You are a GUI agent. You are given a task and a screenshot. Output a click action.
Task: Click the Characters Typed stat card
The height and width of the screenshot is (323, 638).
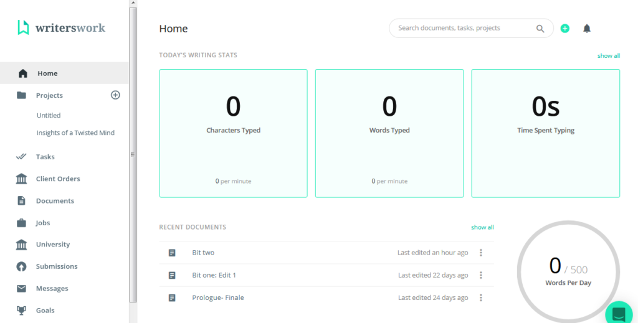tap(233, 133)
